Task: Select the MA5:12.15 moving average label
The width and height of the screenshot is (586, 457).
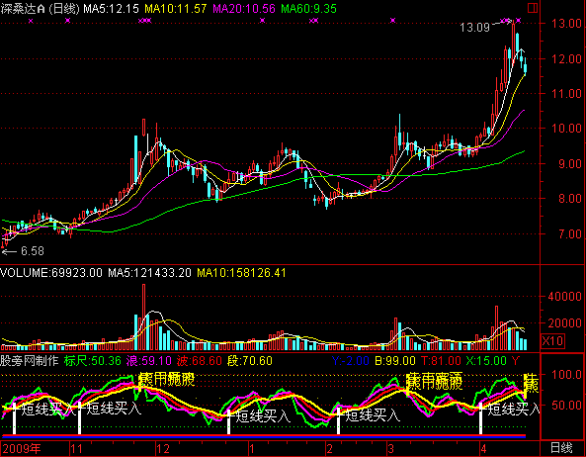Action: tap(111, 9)
